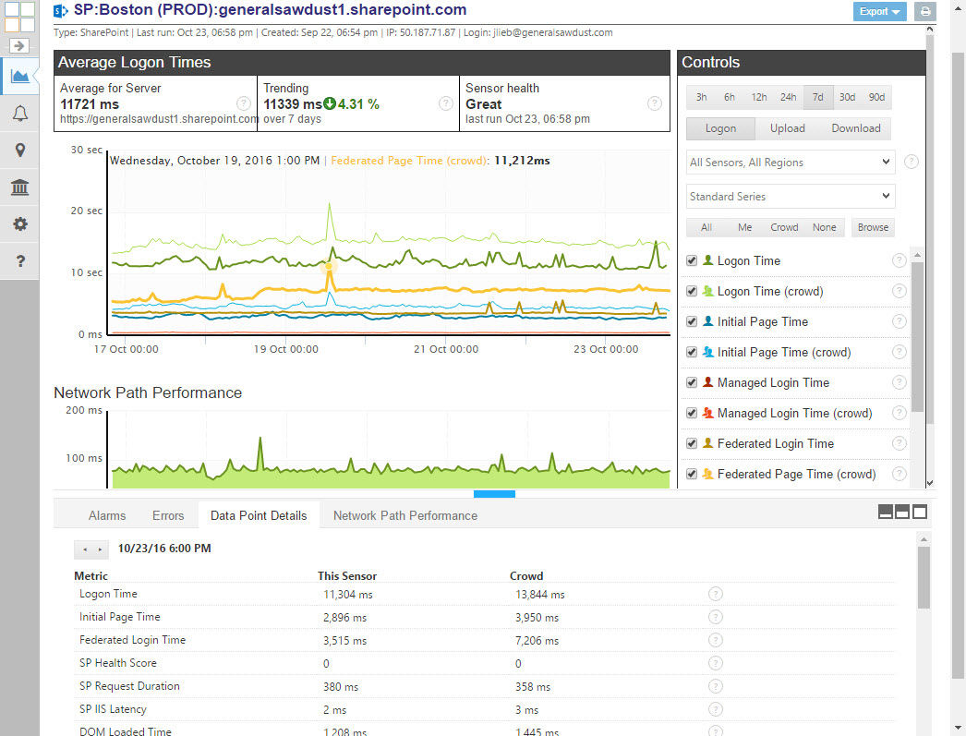Click help icon for Initial Page Time series

900,321
